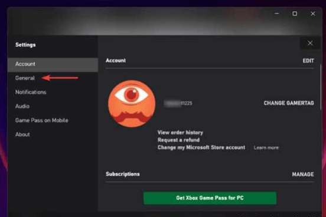Screen dimensions: 326x217
Task: Close the Settings dialog panel
Action: pos(310,43)
